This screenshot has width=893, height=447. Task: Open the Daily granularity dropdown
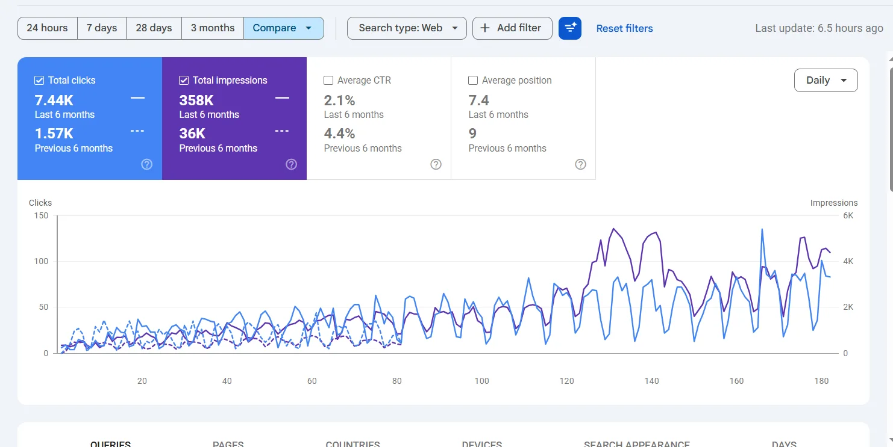click(x=826, y=81)
